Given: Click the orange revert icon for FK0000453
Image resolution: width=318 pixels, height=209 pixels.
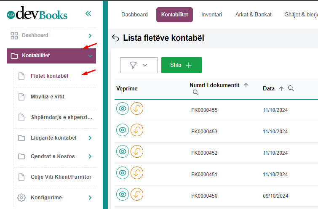Looking at the screenshot, I should tap(137, 130).
